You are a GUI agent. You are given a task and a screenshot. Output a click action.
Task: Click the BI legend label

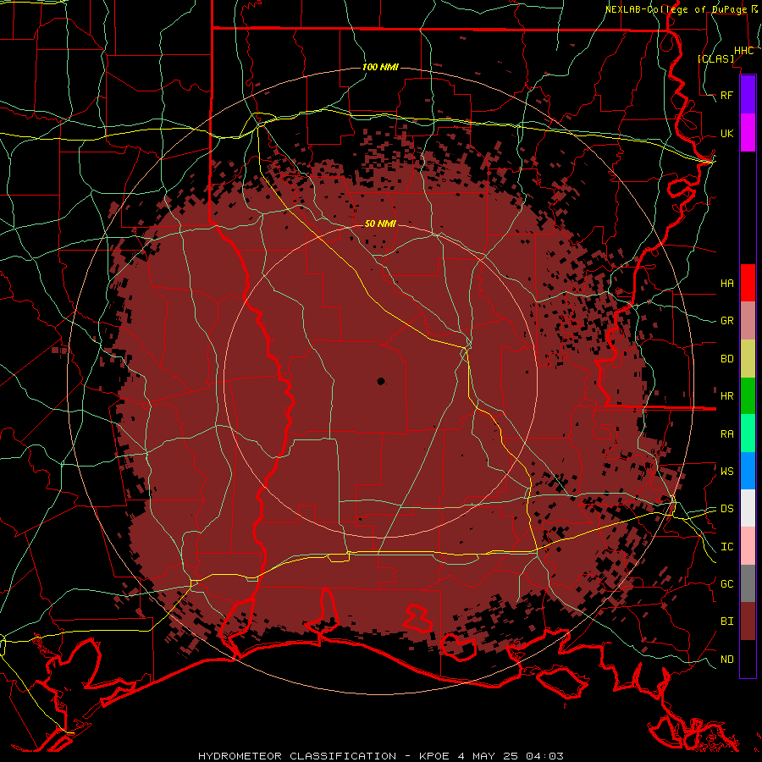coord(726,621)
